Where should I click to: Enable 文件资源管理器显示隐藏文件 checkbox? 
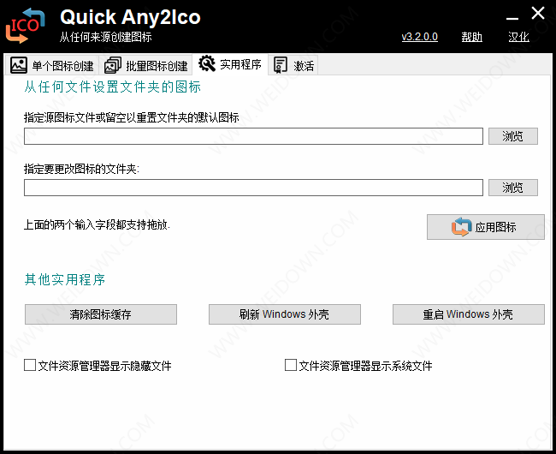30,365
